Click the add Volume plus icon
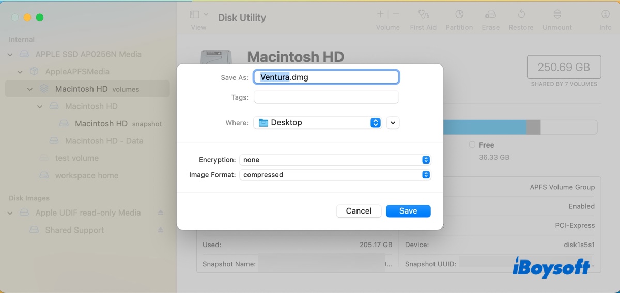The image size is (620, 293). click(380, 14)
